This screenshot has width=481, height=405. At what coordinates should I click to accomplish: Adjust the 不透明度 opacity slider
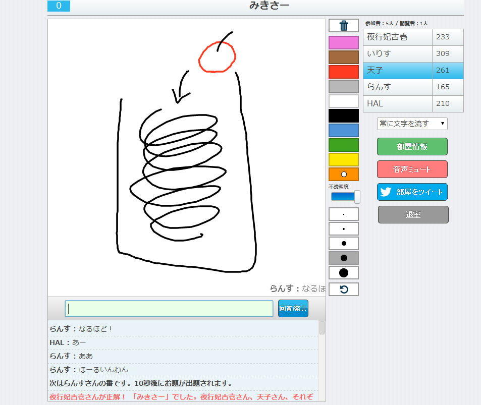pos(357,197)
